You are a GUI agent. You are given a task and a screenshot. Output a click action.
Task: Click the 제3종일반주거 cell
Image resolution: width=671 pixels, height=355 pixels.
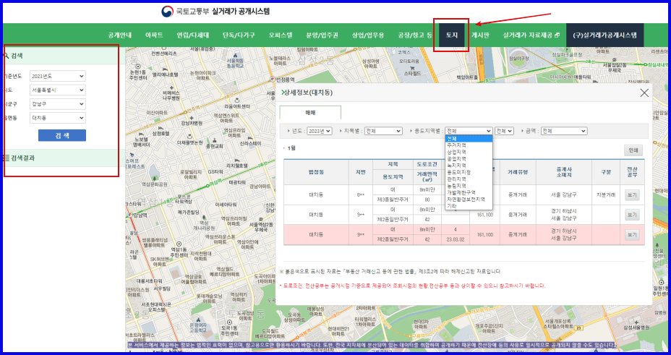tap(393, 200)
